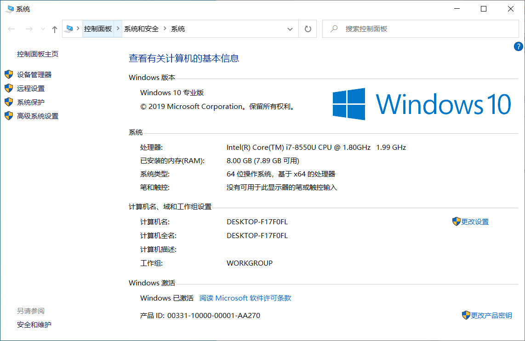Open 远程设置 in the sidebar

tap(31, 88)
